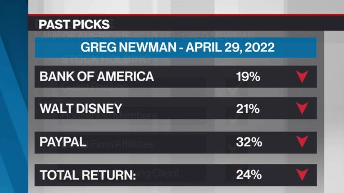This screenshot has height=193, width=344.
Task: Select the 32% value
Action: tap(249, 142)
